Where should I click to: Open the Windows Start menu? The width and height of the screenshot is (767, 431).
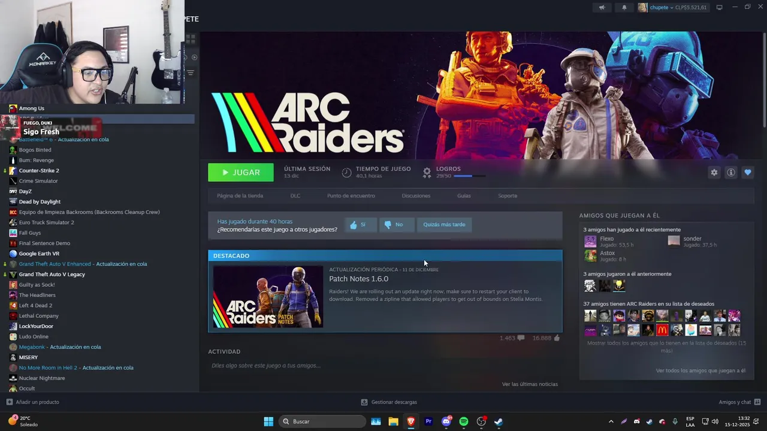tap(268, 421)
